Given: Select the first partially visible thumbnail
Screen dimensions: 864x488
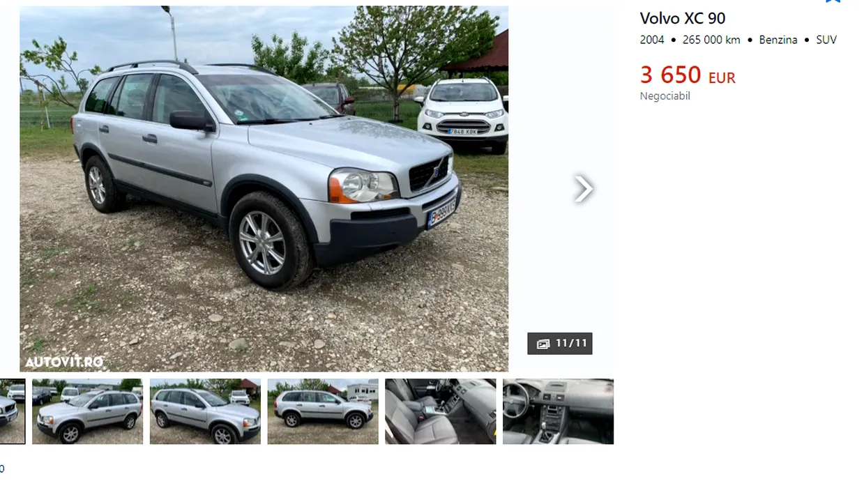Looking at the screenshot, I should (13, 411).
